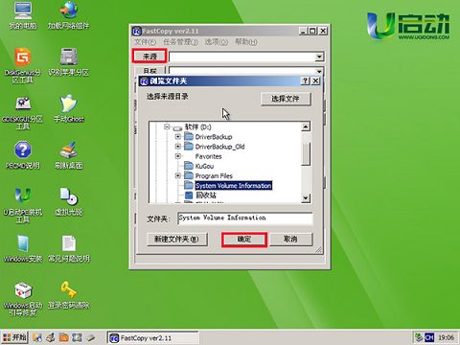460x345 pixels.
Task: Expand the Program Files folder node
Action: (178, 175)
